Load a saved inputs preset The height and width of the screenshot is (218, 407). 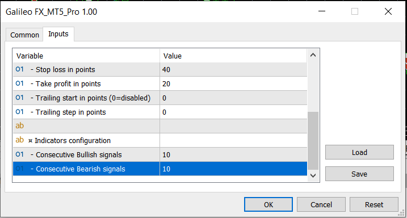359,152
